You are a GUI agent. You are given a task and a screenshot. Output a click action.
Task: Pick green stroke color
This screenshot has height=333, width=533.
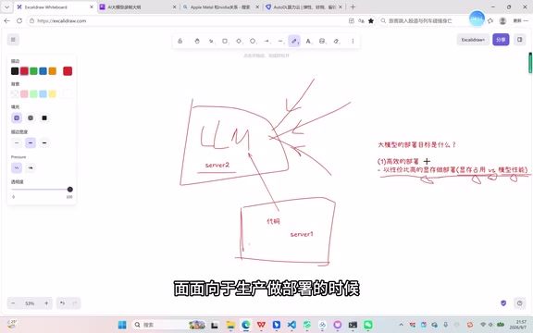click(33, 71)
